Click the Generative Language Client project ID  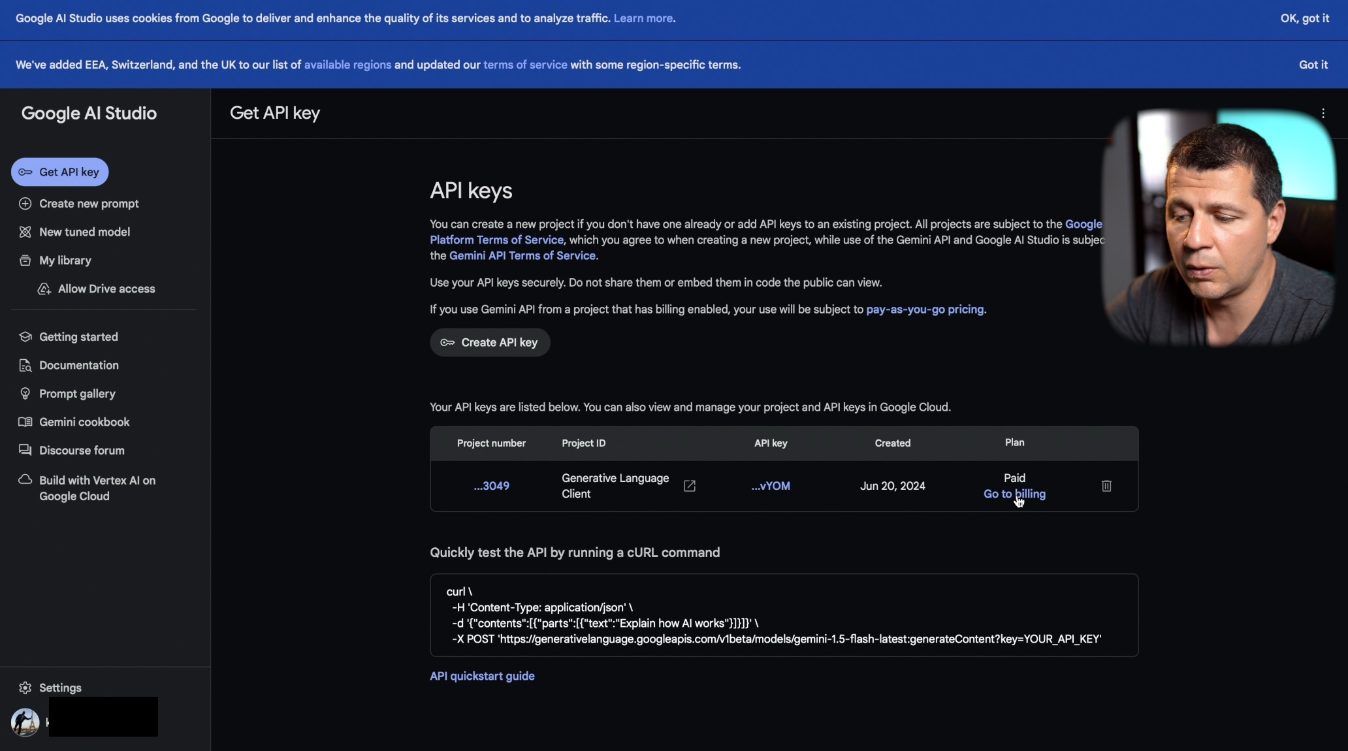pyautogui.click(x=615, y=486)
